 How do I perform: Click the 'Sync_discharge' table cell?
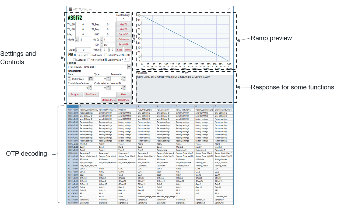[89, 162]
